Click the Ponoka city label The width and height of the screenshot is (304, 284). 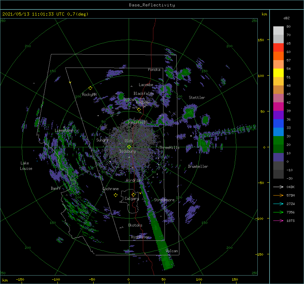(154, 70)
